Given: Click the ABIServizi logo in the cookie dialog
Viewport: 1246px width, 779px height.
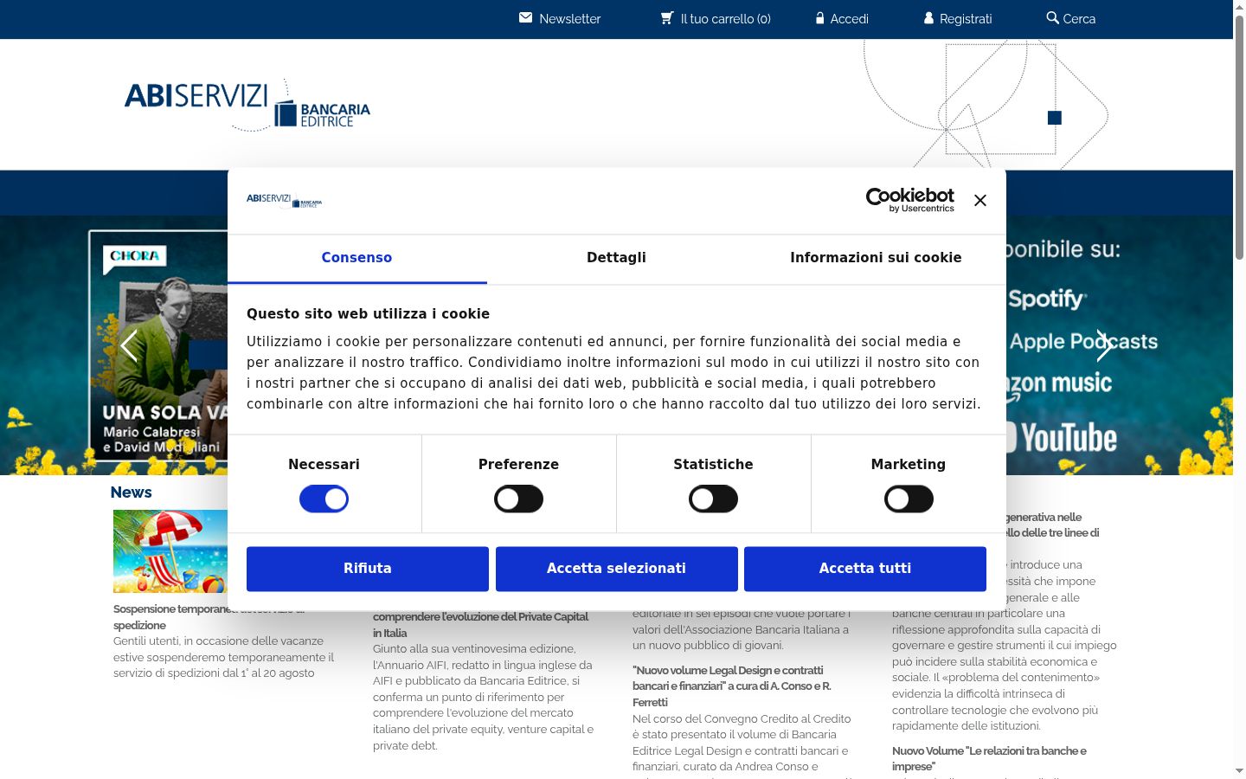Looking at the screenshot, I should (285, 200).
